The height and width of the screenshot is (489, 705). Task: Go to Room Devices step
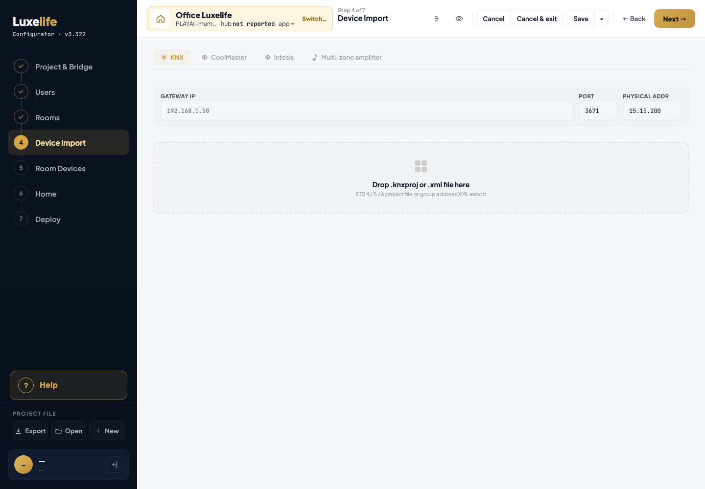click(69, 168)
